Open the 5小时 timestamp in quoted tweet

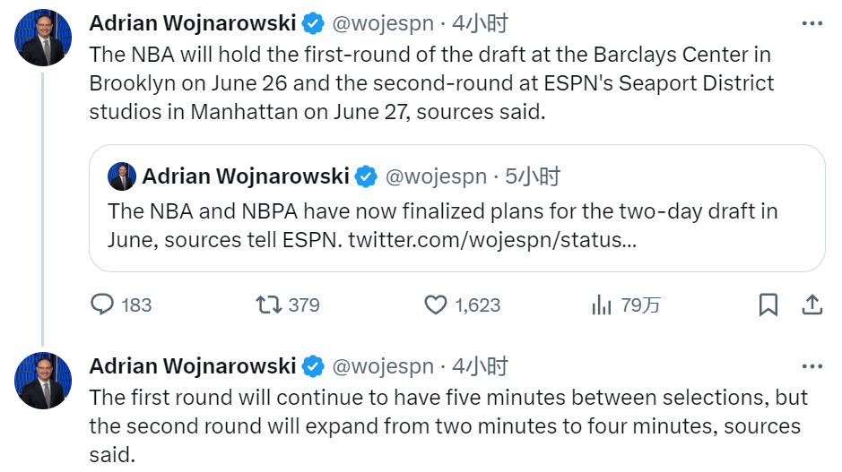(533, 176)
